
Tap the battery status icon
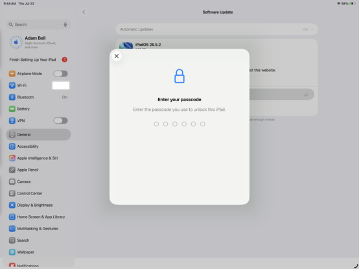[x=352, y=3]
